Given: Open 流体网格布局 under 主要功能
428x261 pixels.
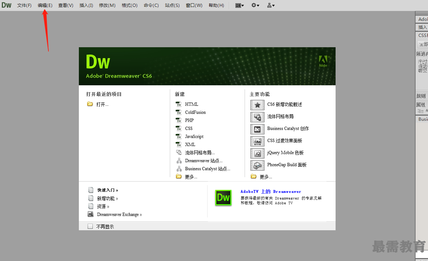Looking at the screenshot, I should coord(280,117).
